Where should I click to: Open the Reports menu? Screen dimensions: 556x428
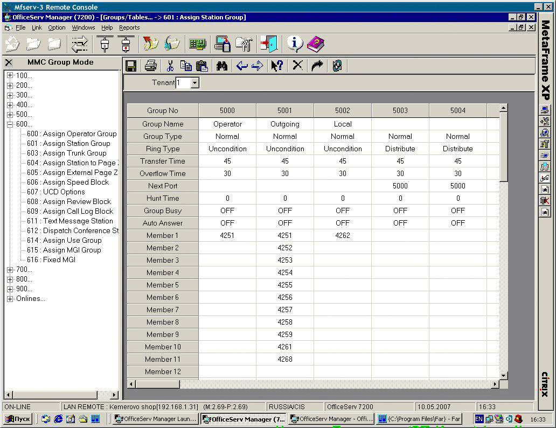coord(129,27)
